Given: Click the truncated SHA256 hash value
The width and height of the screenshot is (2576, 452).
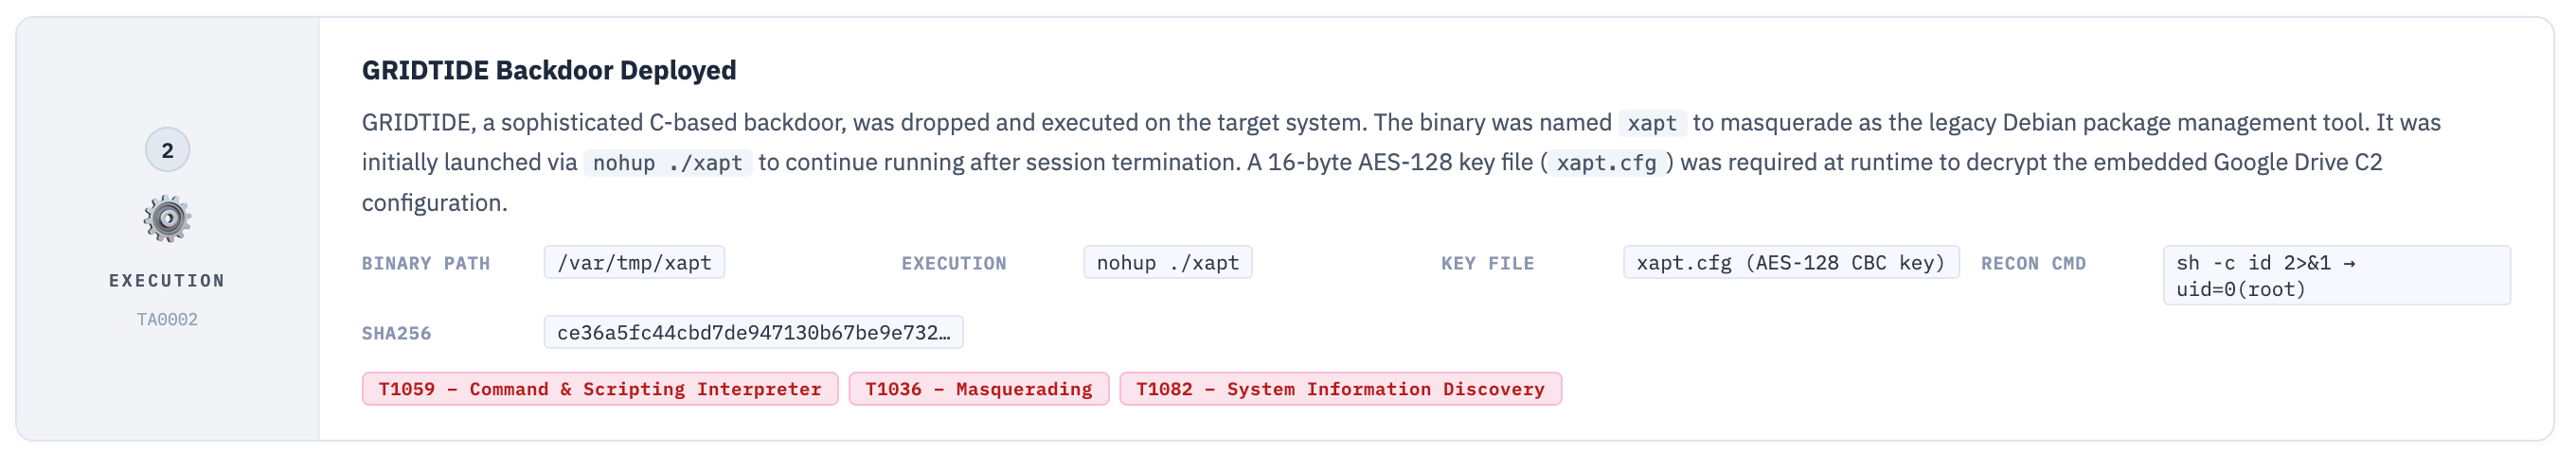Looking at the screenshot, I should point(753,333).
